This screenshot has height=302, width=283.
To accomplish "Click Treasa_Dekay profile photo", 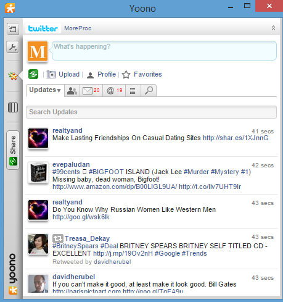I will (38, 244).
